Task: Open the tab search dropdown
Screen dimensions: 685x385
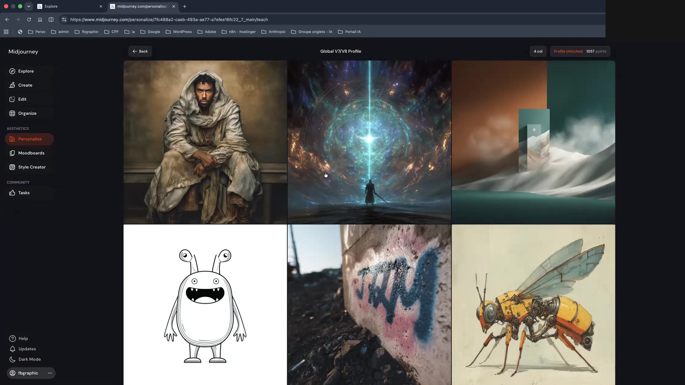Action: point(28,6)
